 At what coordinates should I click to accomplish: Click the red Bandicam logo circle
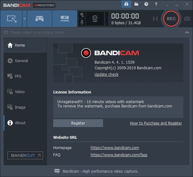86,53
